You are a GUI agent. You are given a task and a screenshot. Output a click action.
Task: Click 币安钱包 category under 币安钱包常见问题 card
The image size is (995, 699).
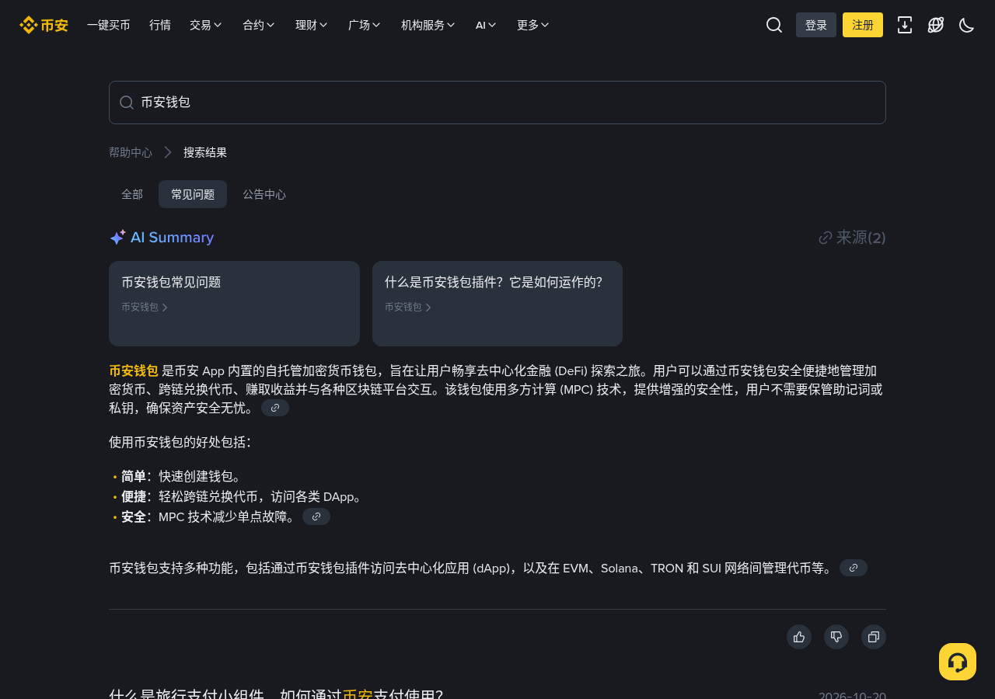145,307
